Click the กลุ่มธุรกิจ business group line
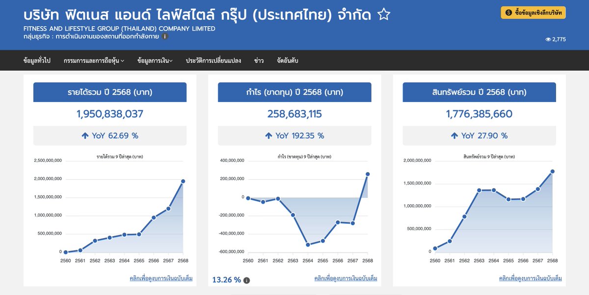 point(91,36)
